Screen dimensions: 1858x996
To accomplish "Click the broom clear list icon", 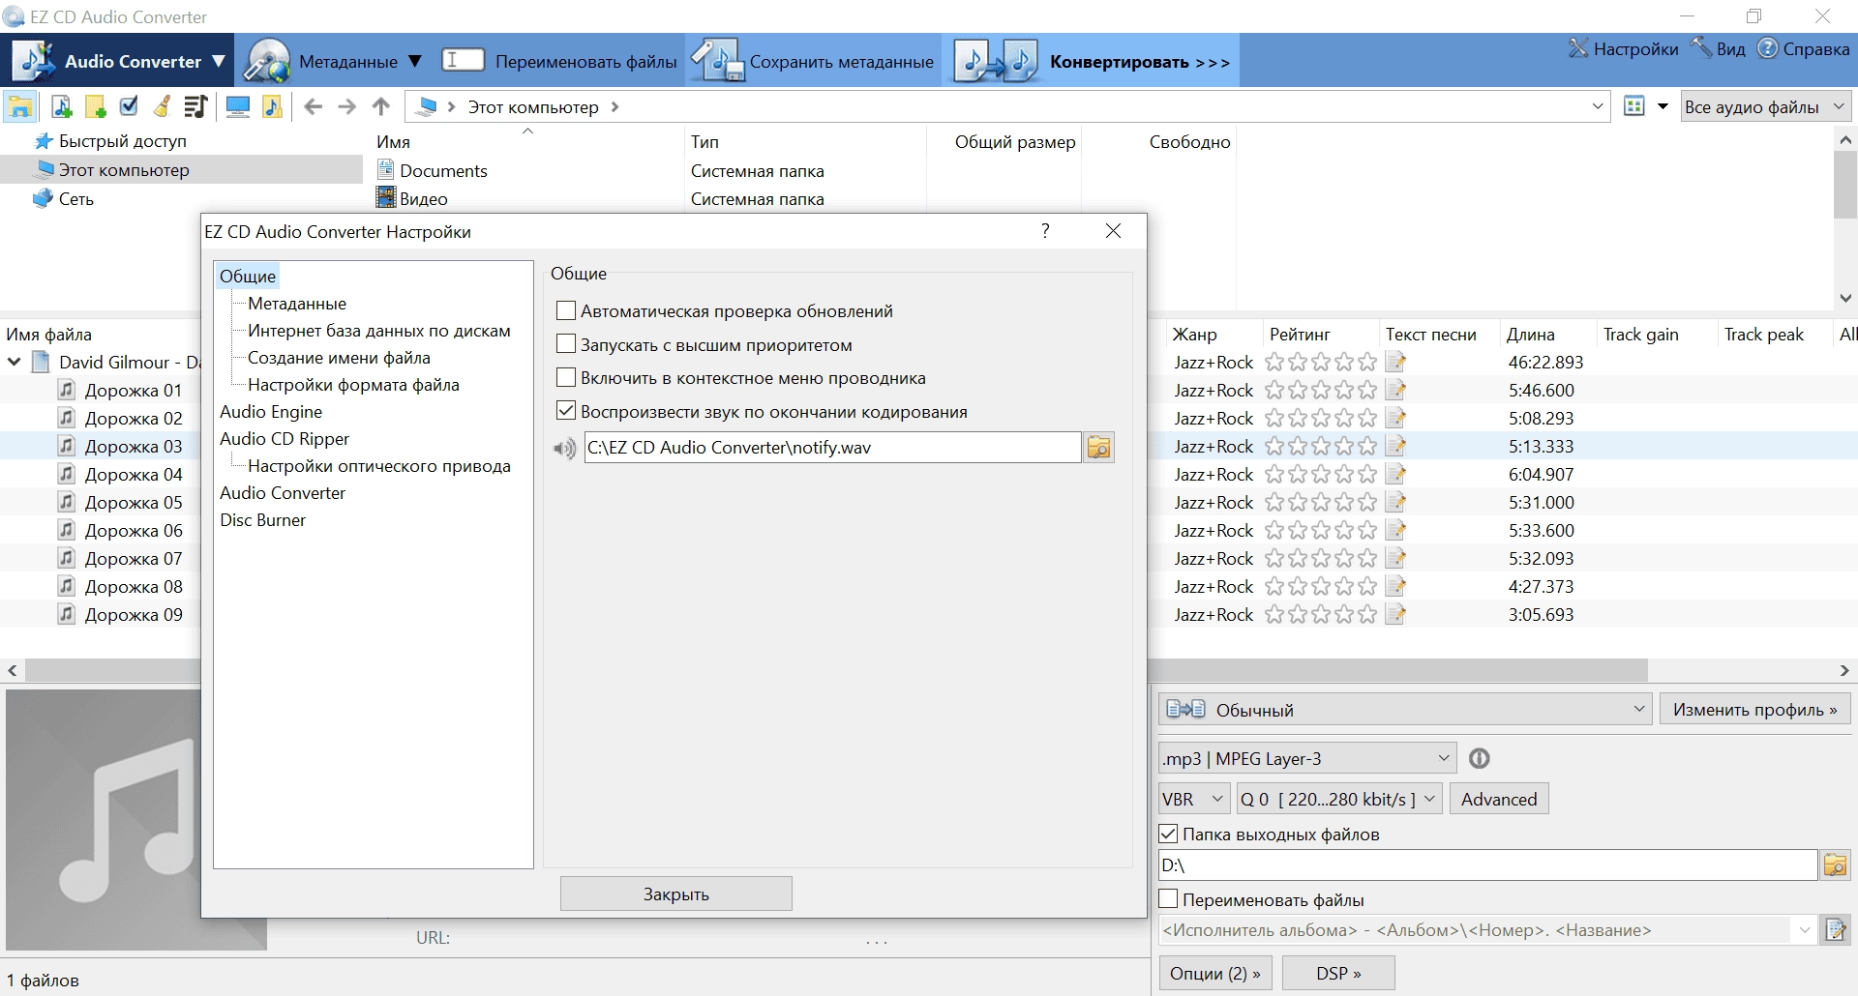I will tap(163, 106).
